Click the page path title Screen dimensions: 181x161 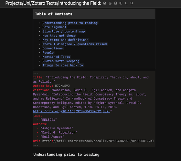click(53, 3)
